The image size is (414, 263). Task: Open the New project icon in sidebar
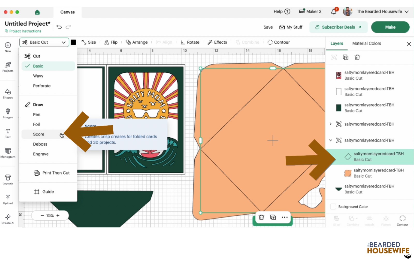pyautogui.click(x=8, y=47)
